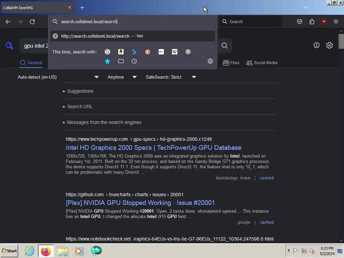Open the uBlock Origin extension icon
The height and width of the screenshot is (258, 344).
click(324, 21)
